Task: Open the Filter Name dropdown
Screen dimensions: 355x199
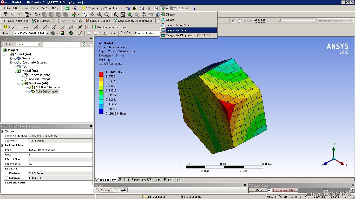Action: (x=39, y=44)
